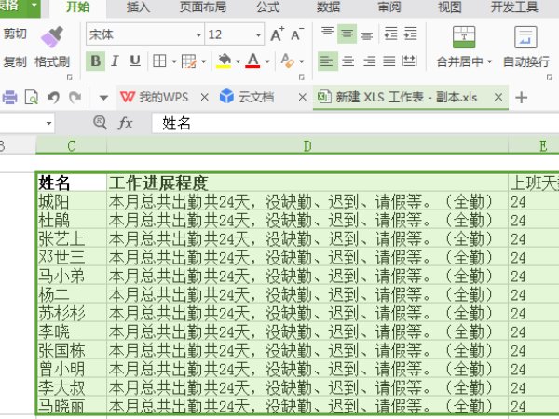Close the 我的WPS tab
The width and height of the screenshot is (559, 419).
coord(204,97)
